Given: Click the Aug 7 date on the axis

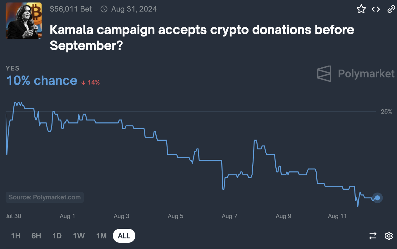Looking at the screenshot, I should (x=229, y=216).
